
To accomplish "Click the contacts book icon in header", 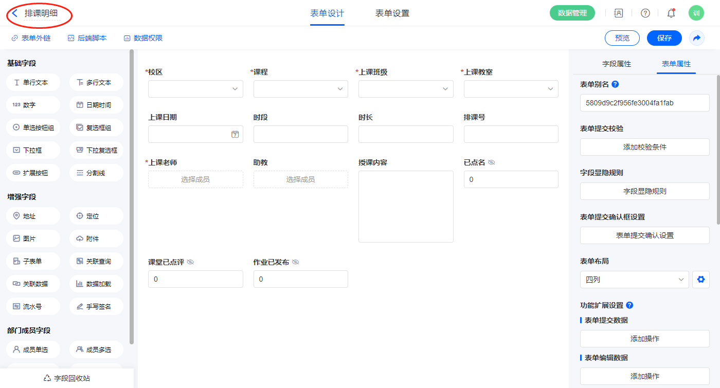I will point(619,13).
